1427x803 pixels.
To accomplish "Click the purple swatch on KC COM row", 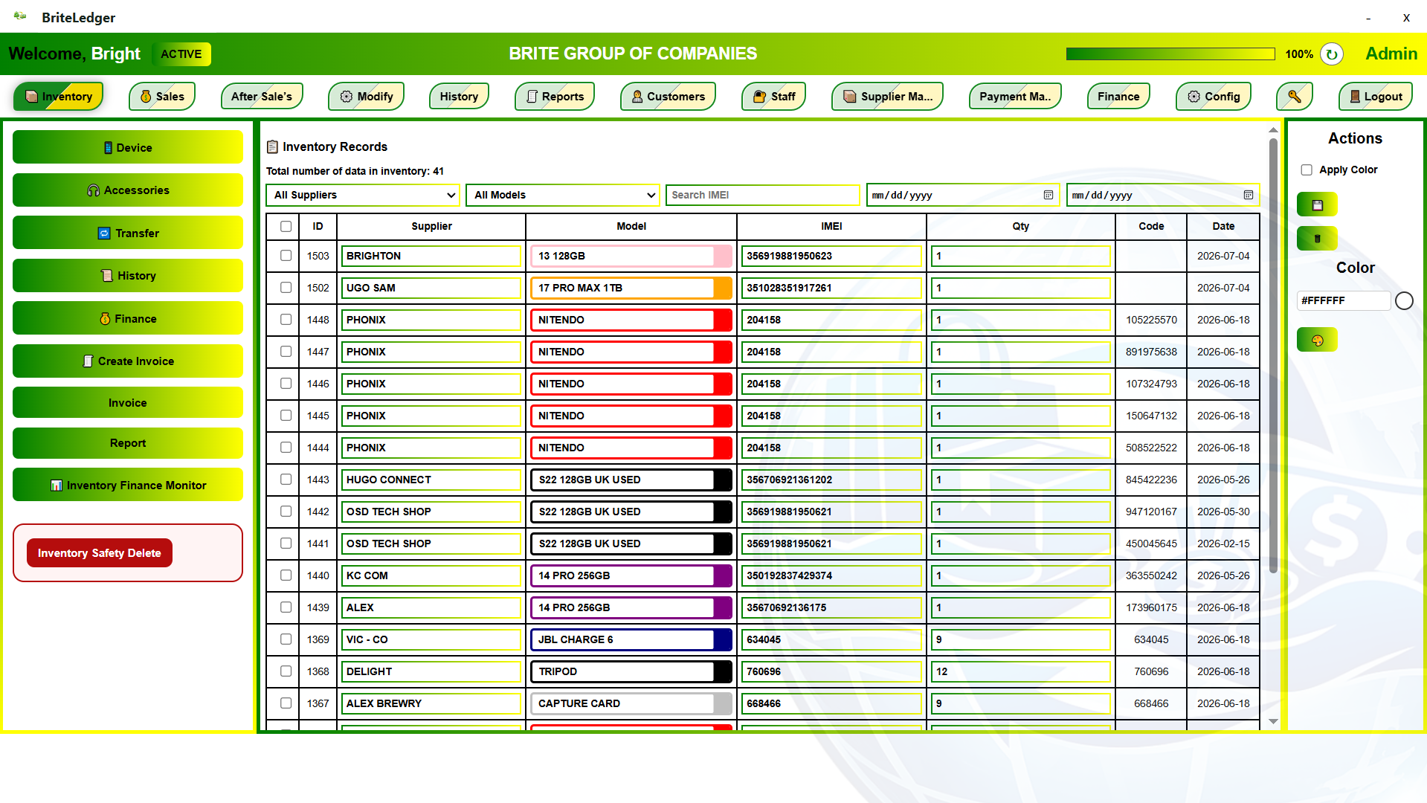I will pos(722,575).
